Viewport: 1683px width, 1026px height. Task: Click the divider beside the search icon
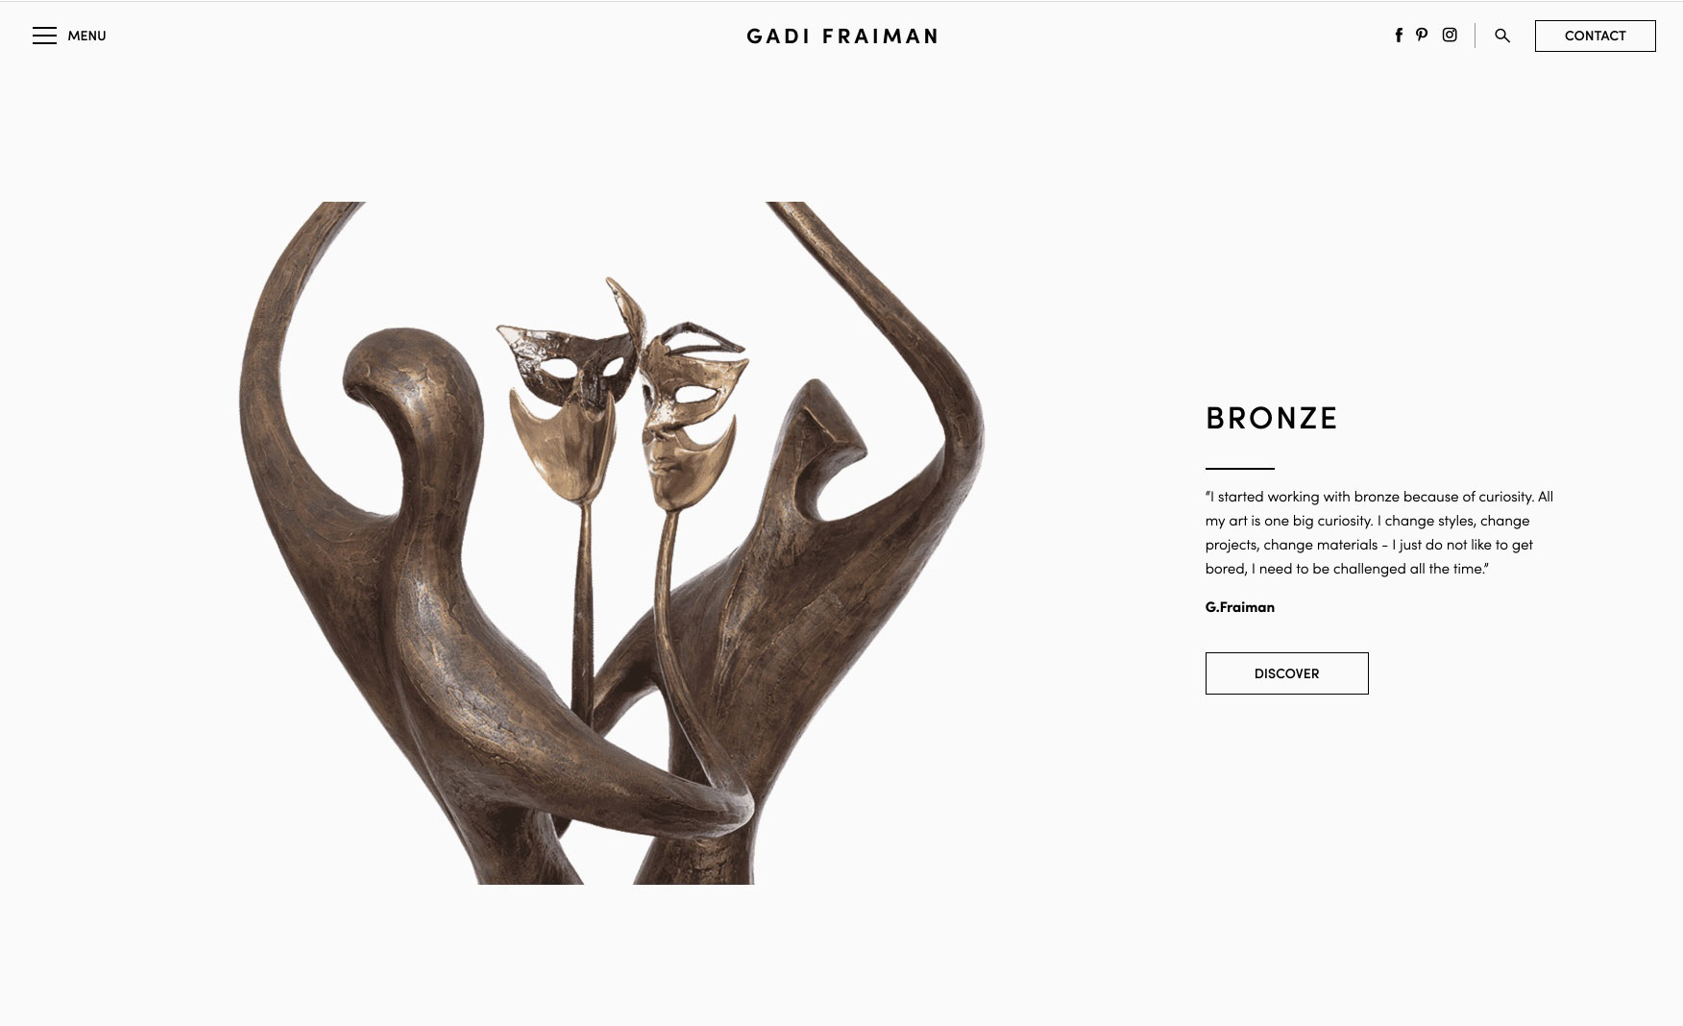(1476, 36)
